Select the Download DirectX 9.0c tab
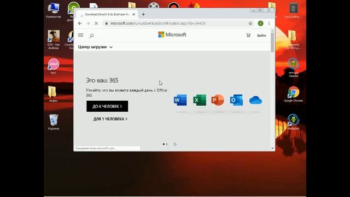The height and width of the screenshot is (197, 350). tap(107, 14)
